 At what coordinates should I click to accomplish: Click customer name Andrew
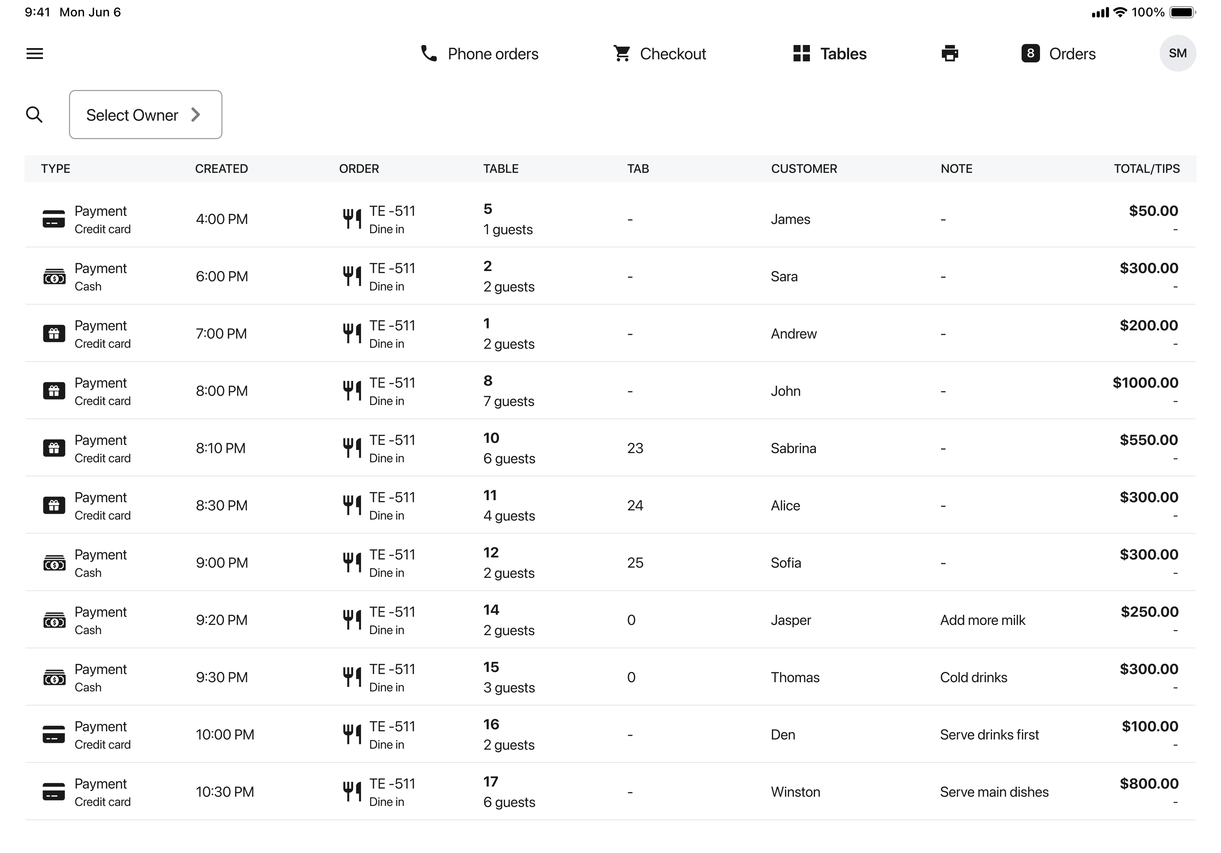(794, 334)
